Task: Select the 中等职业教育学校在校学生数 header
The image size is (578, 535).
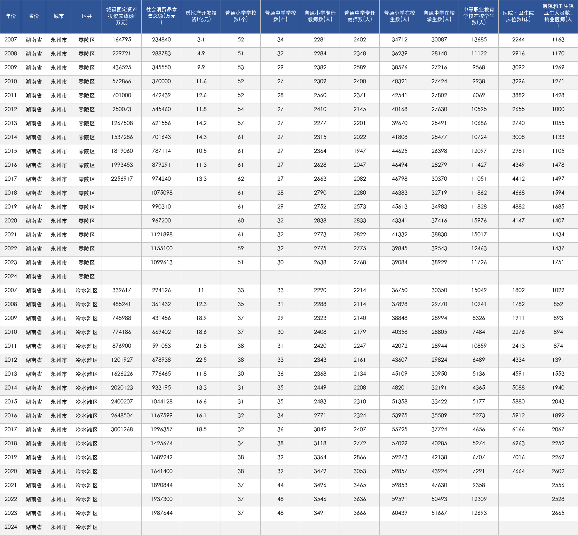Action: pyautogui.click(x=479, y=17)
